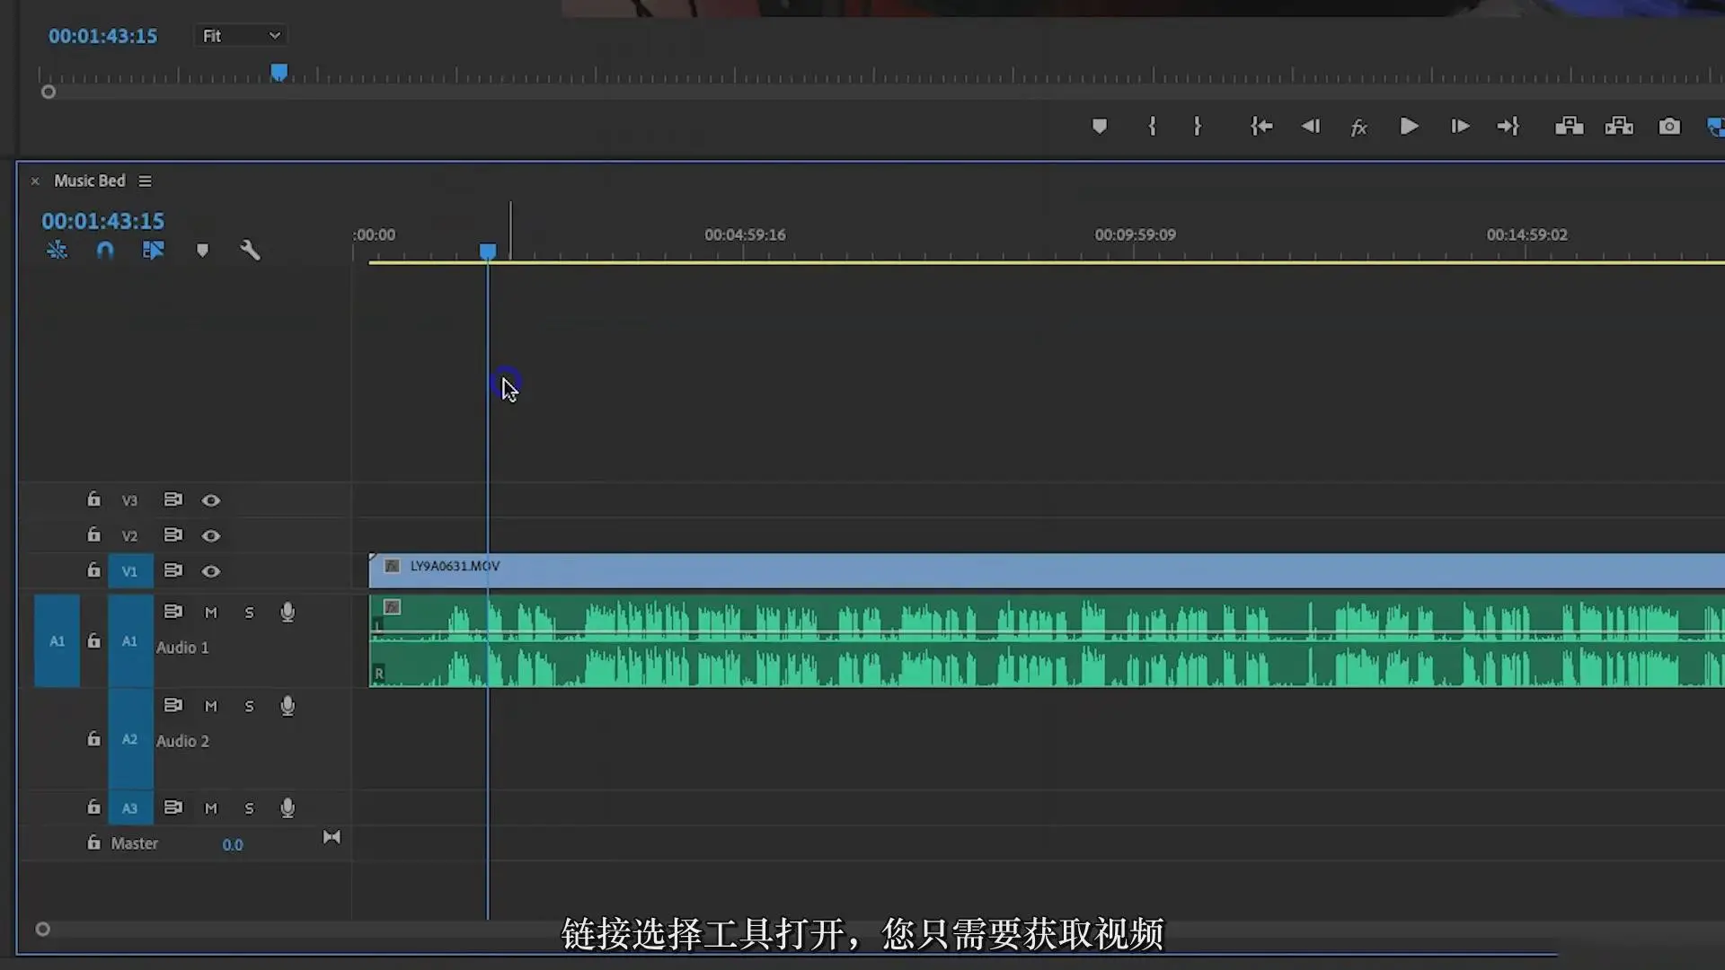Click the Add Marker button in monitor controls
Viewport: 1725px width, 970px height.
[1100, 127]
